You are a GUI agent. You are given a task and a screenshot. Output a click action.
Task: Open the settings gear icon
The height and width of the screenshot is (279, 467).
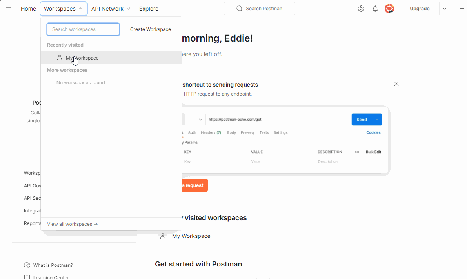[361, 9]
